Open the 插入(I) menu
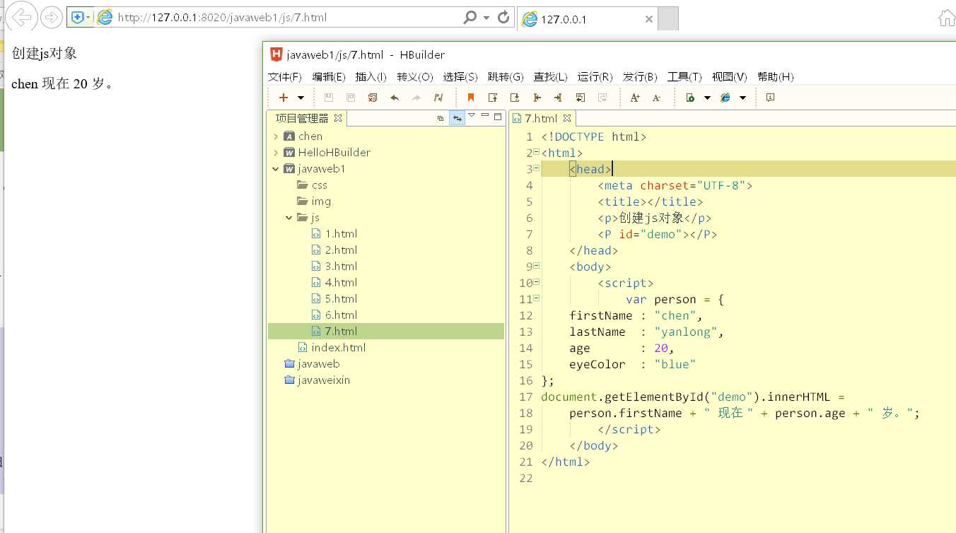Image resolution: width=956 pixels, height=533 pixels. pos(371,76)
